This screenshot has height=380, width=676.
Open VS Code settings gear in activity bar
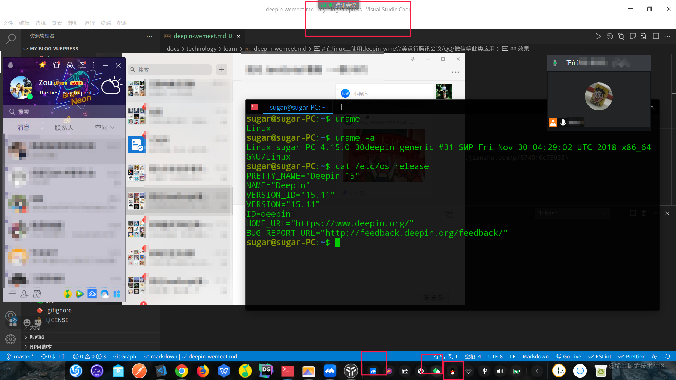pos(11,339)
